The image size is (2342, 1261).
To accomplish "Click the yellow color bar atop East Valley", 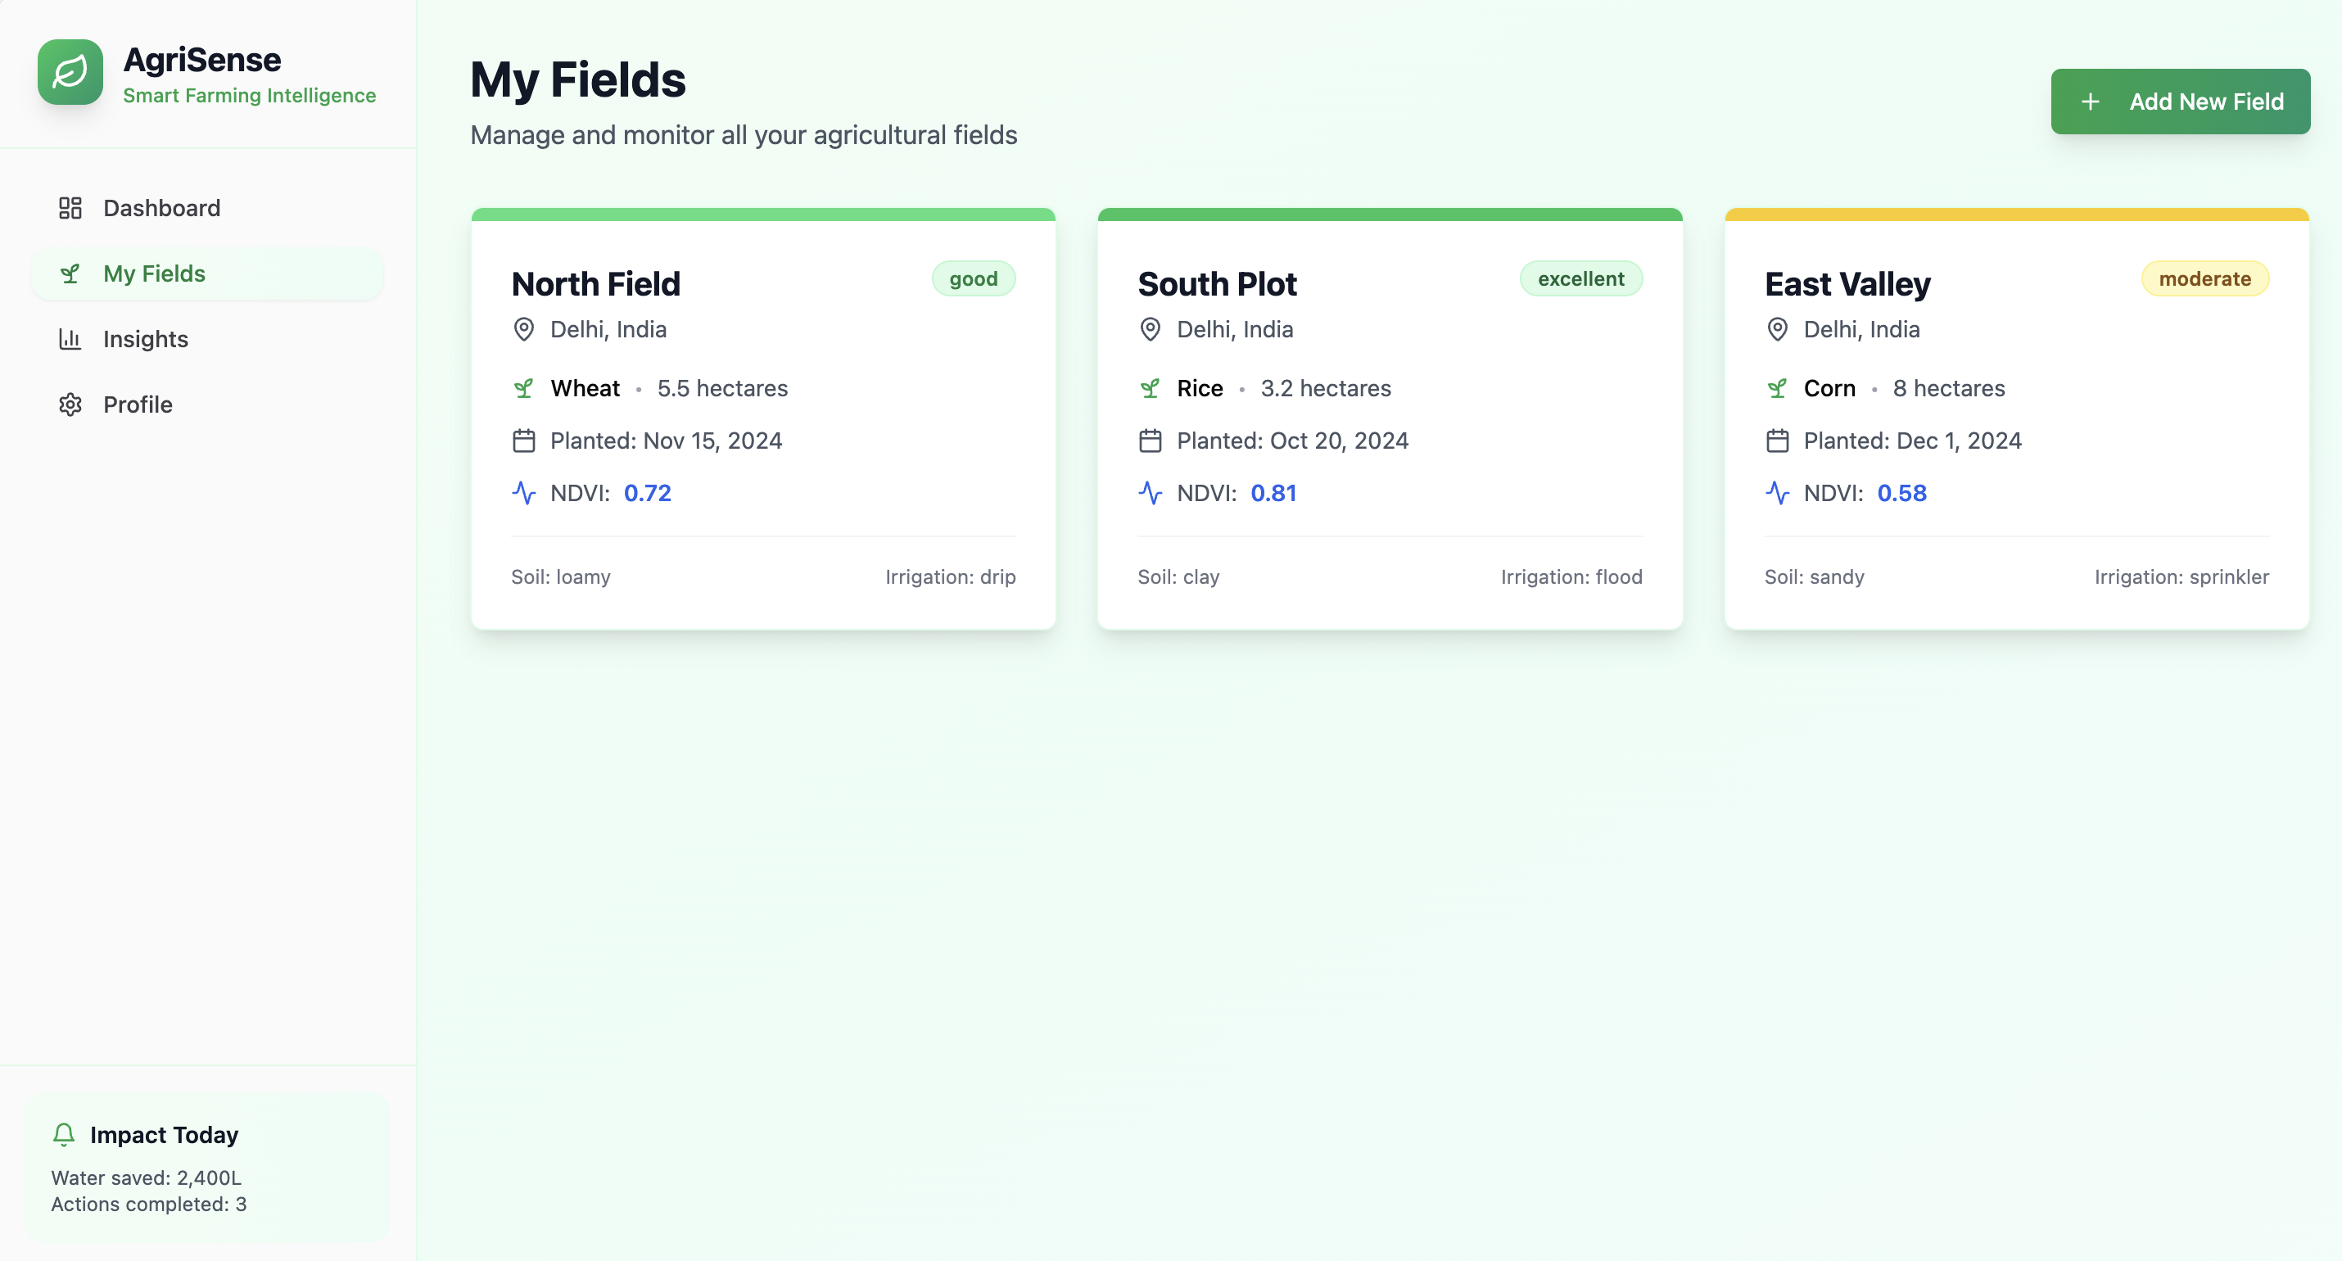I will pos(2017,215).
